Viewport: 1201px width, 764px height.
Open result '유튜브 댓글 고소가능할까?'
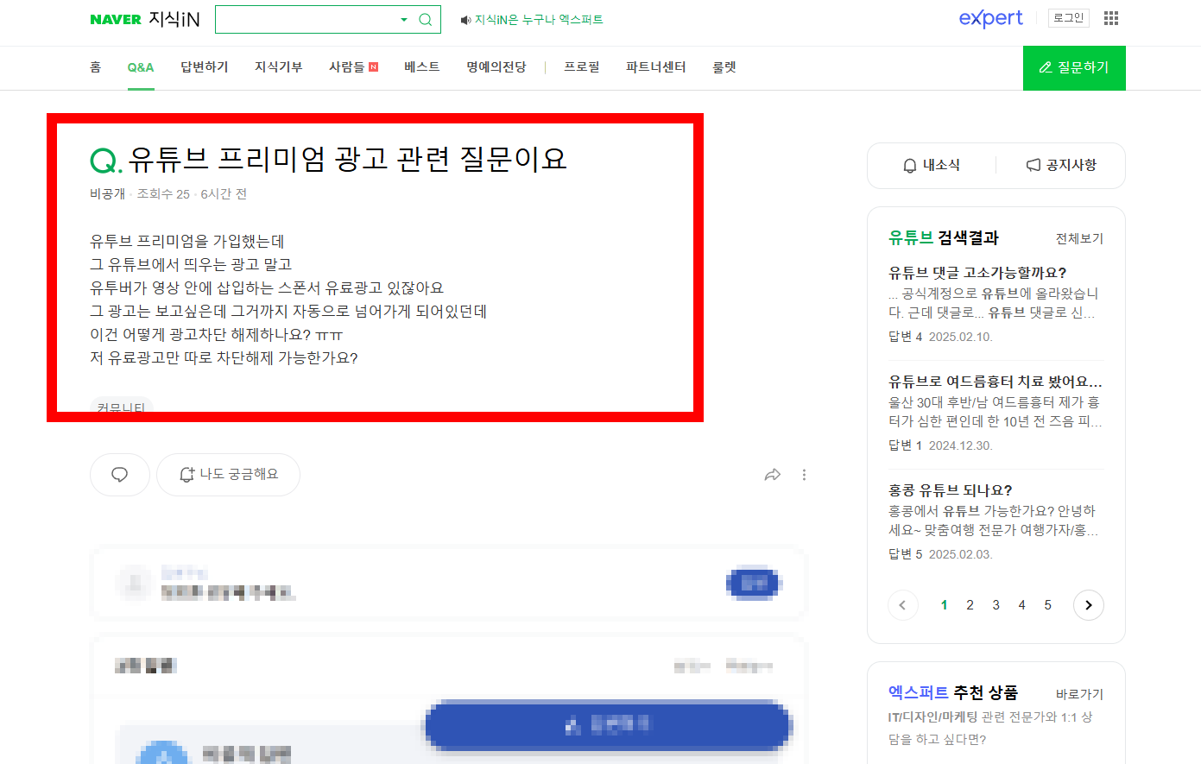tap(977, 273)
